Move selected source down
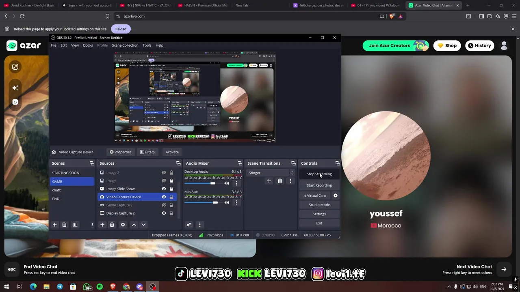The height and width of the screenshot is (292, 520). [143, 225]
